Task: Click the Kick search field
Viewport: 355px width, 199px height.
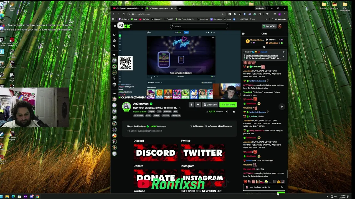Action: (x=199, y=26)
